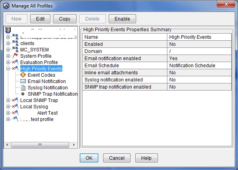Select the test profile item
The height and width of the screenshot is (170, 238).
[x=42, y=119]
